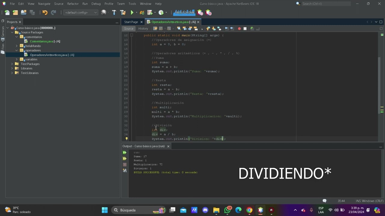Open the Navigate menu
Viewport: 385px width, 216px height.
pyautogui.click(x=44, y=4)
